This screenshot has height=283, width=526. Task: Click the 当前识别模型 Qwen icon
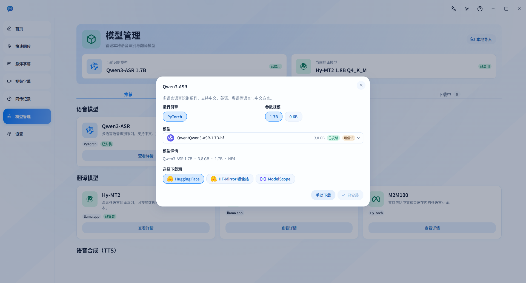tap(94, 66)
